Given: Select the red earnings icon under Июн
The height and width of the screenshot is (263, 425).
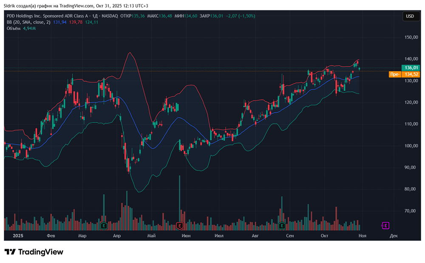Looking at the screenshot, I should point(179,226).
